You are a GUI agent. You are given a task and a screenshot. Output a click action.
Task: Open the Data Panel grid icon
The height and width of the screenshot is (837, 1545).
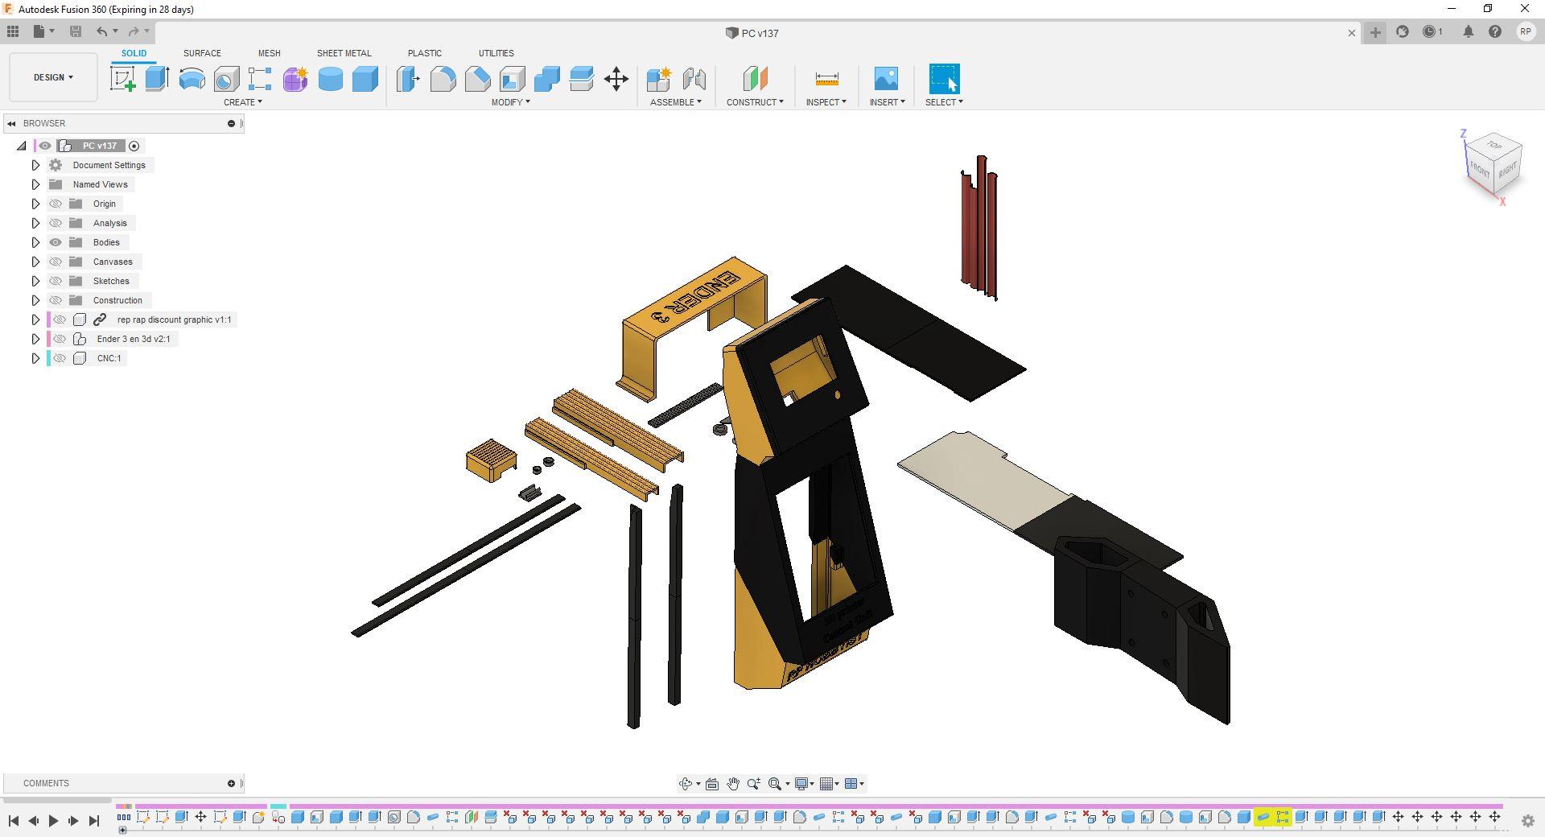pyautogui.click(x=13, y=31)
